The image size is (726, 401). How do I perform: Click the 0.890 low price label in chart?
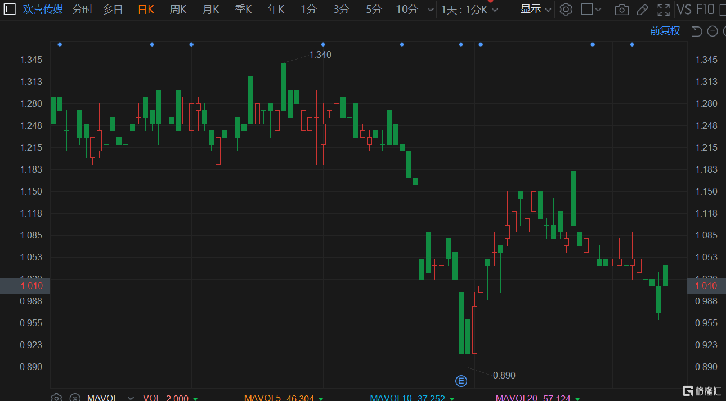click(504, 375)
